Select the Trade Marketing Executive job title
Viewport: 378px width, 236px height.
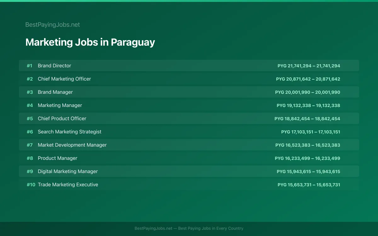68,185
